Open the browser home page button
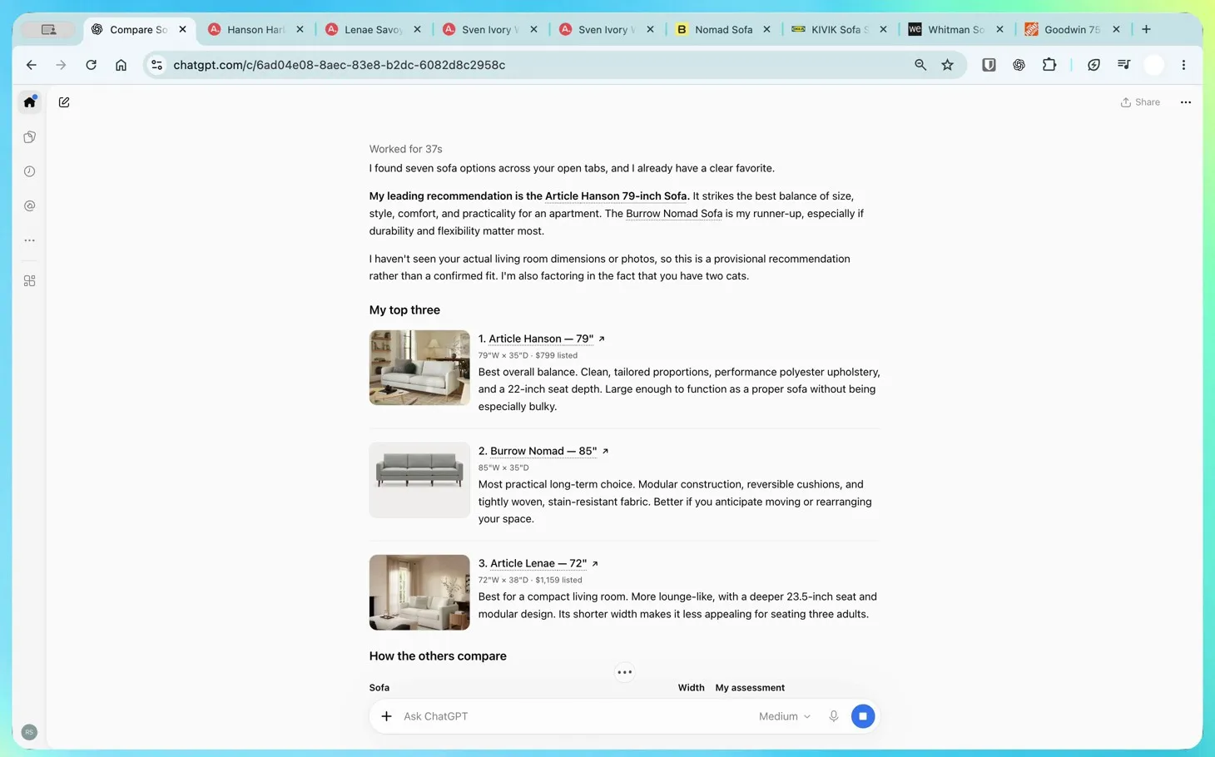 (121, 65)
